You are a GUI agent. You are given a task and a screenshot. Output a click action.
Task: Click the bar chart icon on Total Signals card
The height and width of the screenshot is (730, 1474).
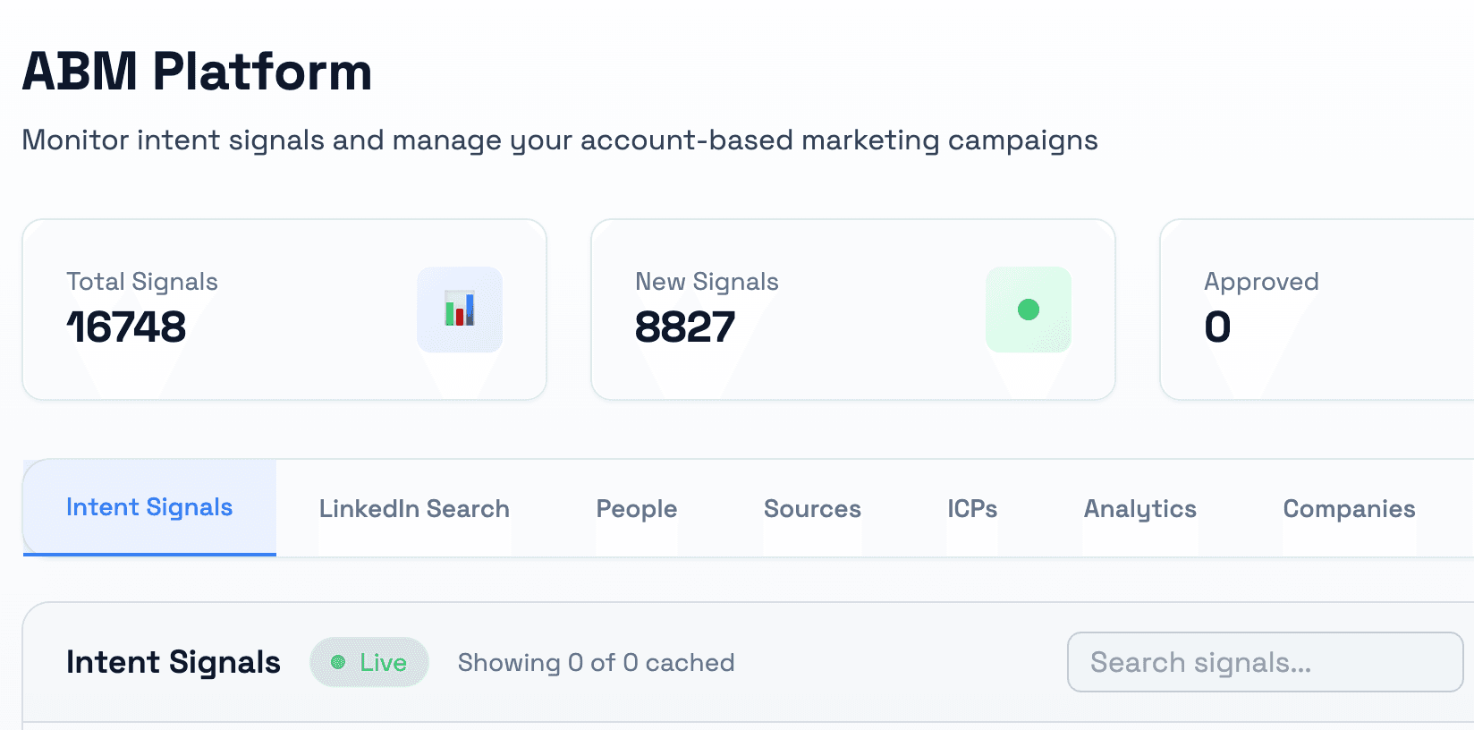point(460,310)
